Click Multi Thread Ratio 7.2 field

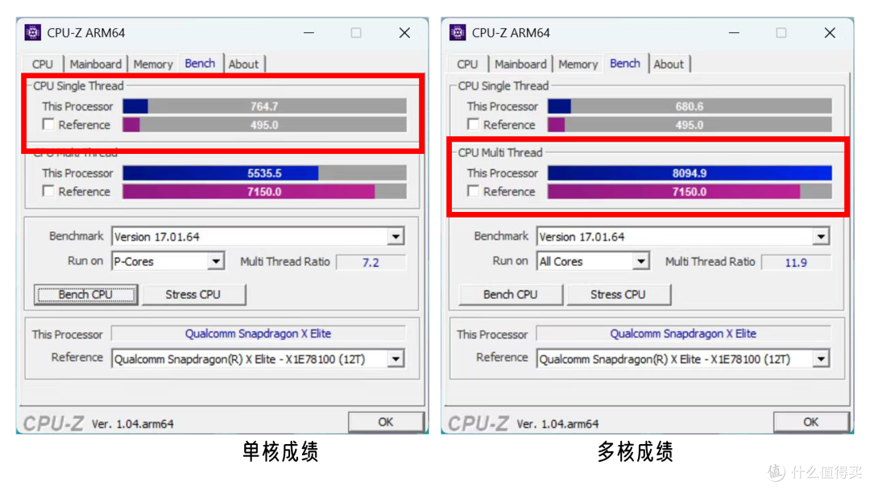point(371,262)
